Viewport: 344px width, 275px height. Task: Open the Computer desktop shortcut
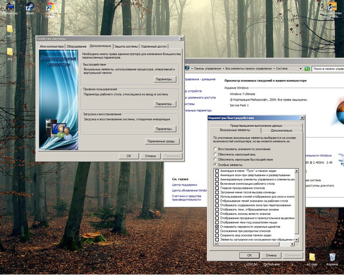pyautogui.click(x=10, y=8)
